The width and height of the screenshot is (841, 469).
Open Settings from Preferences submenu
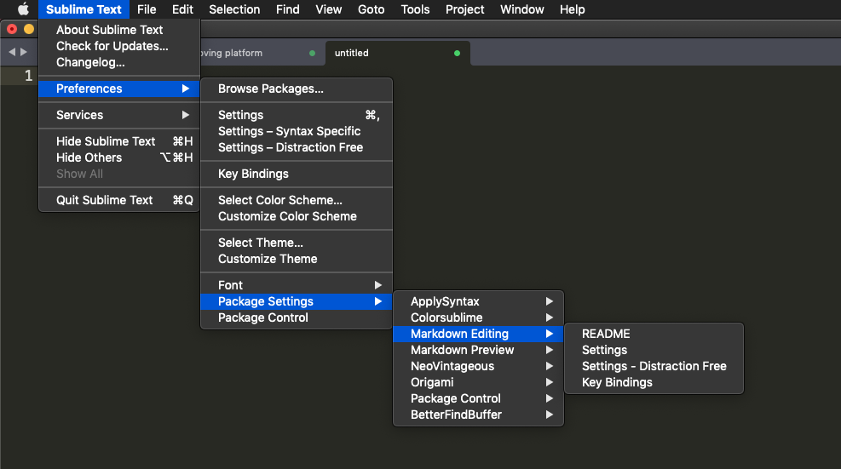(297, 115)
